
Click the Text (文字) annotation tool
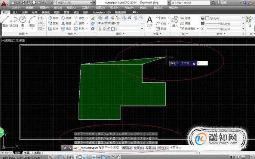[x=150, y=22]
